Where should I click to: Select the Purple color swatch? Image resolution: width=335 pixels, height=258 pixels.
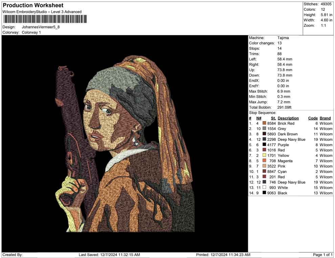pos(264,145)
